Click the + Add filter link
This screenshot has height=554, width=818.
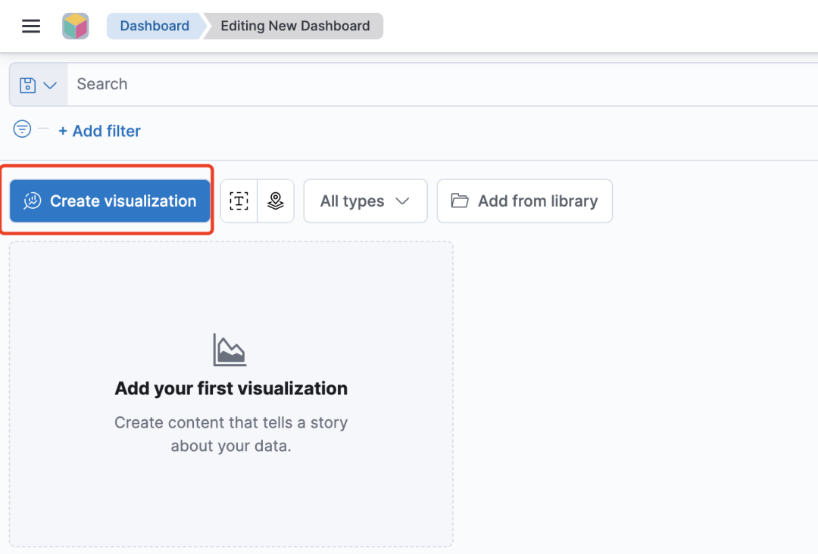pyautogui.click(x=99, y=131)
